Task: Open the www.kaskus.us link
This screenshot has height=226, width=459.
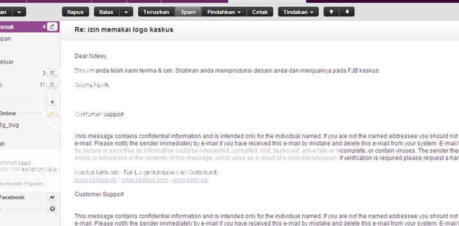Action: [96, 180]
